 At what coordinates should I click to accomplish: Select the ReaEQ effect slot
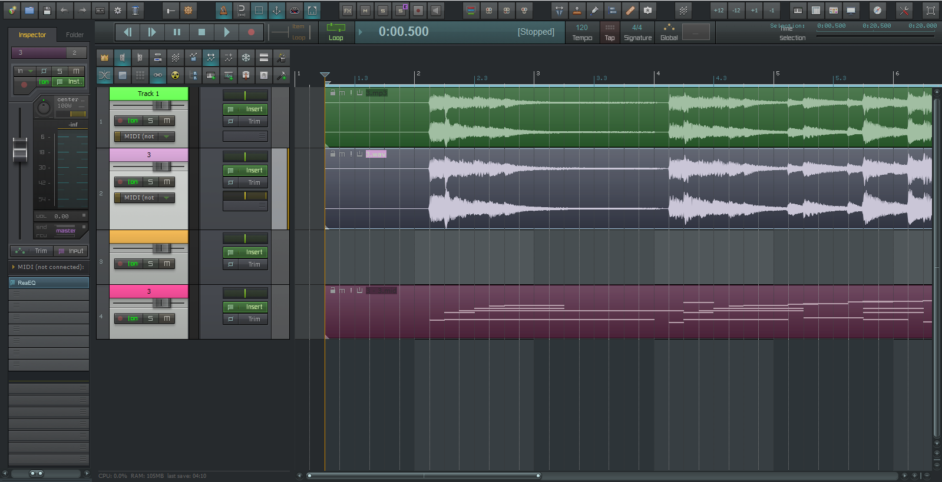[x=49, y=283]
